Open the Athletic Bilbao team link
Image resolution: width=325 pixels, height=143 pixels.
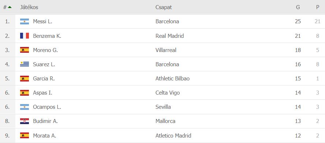[x=172, y=79]
